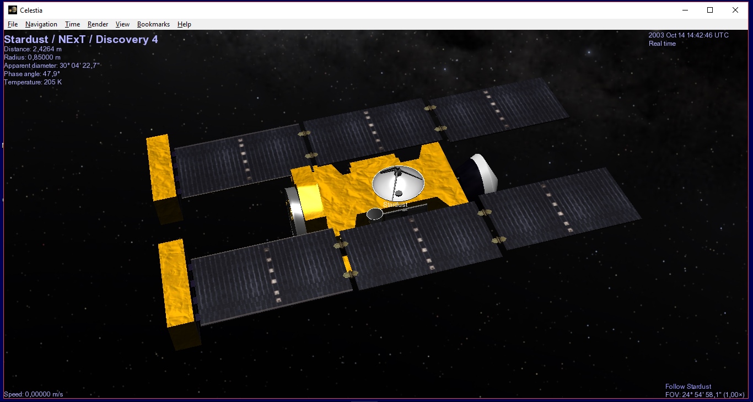Click the white sample return capsule

(x=483, y=173)
